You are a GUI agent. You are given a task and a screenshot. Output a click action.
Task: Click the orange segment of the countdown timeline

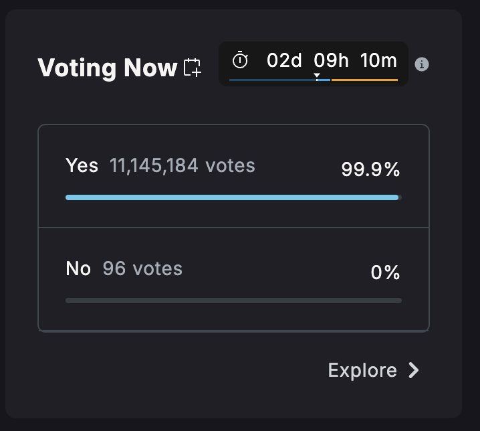[x=364, y=80]
